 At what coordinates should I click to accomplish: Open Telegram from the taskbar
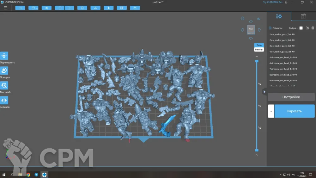(x=36, y=175)
